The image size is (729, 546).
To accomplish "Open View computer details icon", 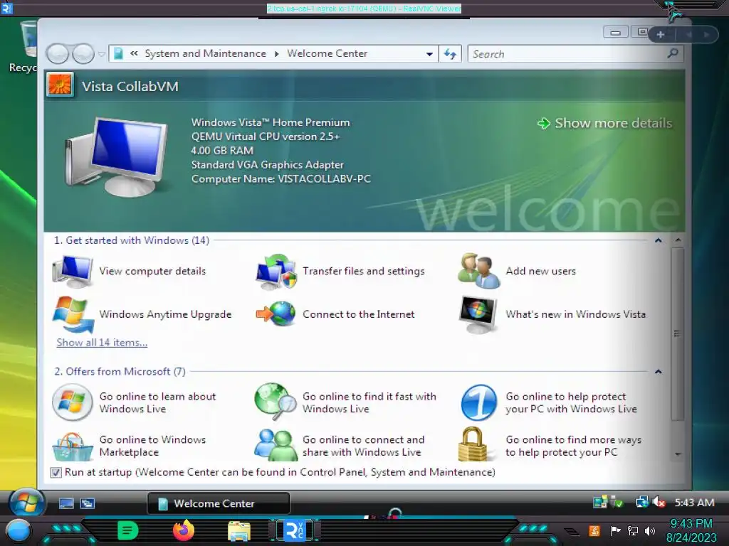I will click(x=73, y=271).
